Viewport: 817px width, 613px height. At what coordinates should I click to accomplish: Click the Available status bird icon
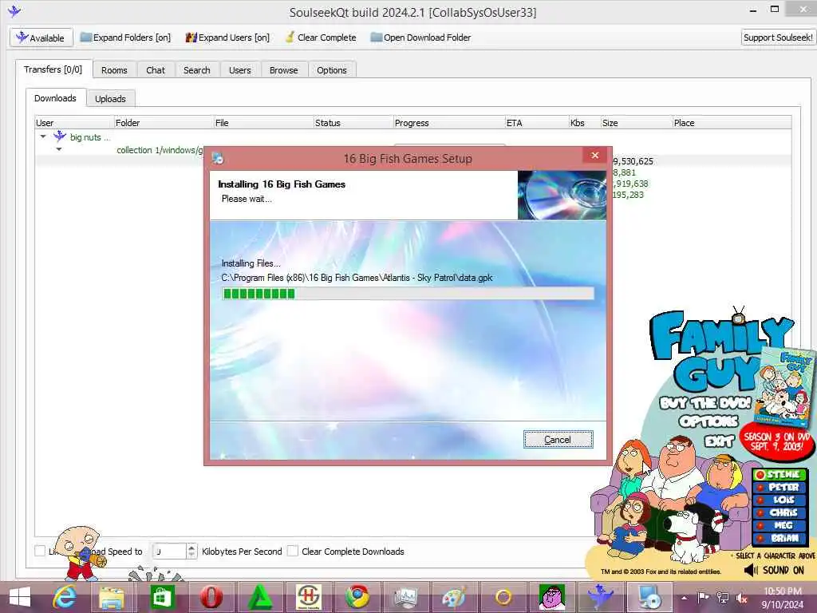(x=22, y=37)
